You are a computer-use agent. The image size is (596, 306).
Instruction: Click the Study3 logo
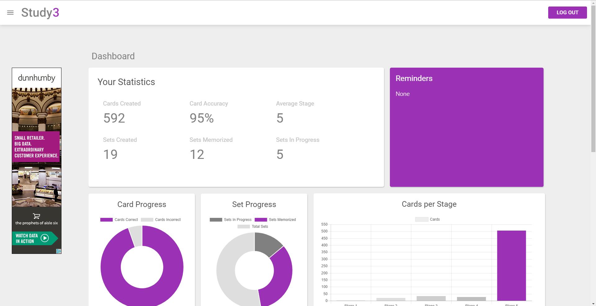coord(40,13)
